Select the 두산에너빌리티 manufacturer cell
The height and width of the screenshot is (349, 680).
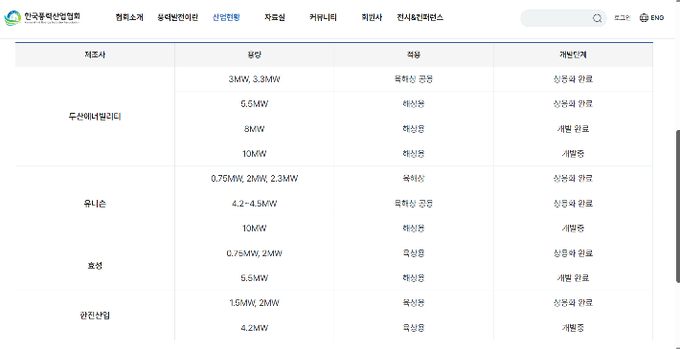click(95, 117)
